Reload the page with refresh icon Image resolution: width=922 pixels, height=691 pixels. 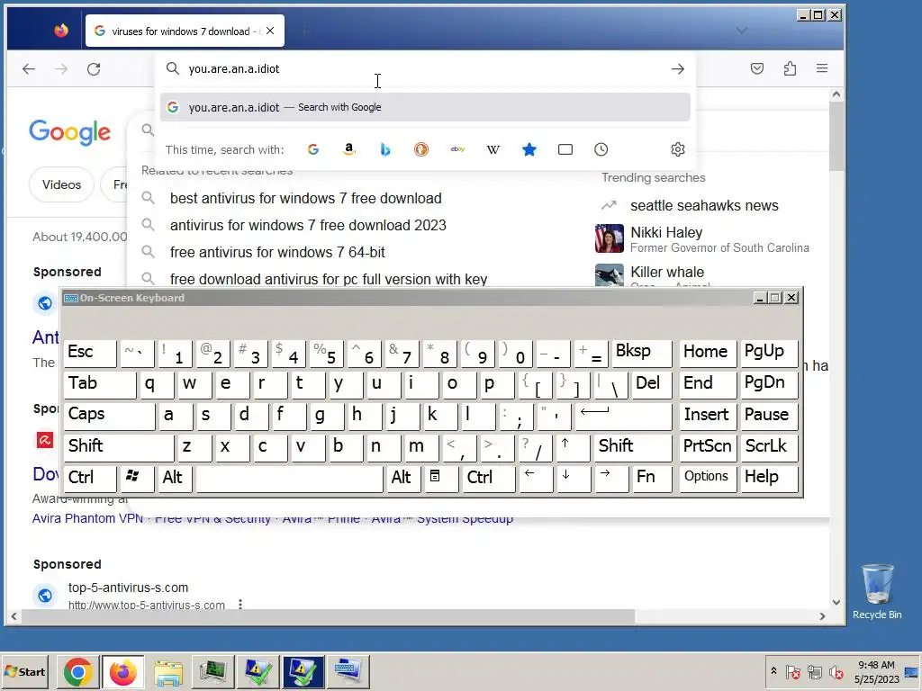pyautogui.click(x=94, y=69)
